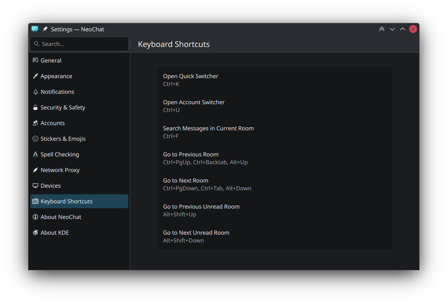Click the keep-above double chevron button
The height and width of the screenshot is (304, 448).
382,29
